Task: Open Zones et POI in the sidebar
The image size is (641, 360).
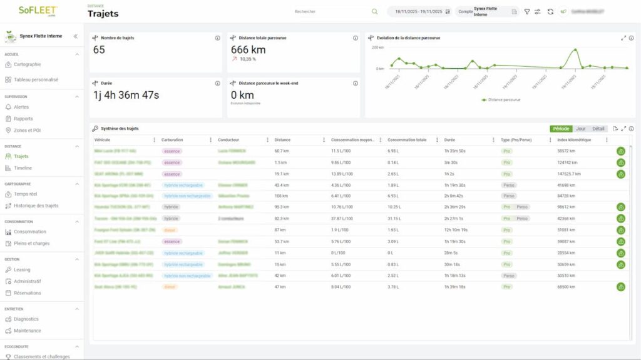Action: (x=27, y=130)
